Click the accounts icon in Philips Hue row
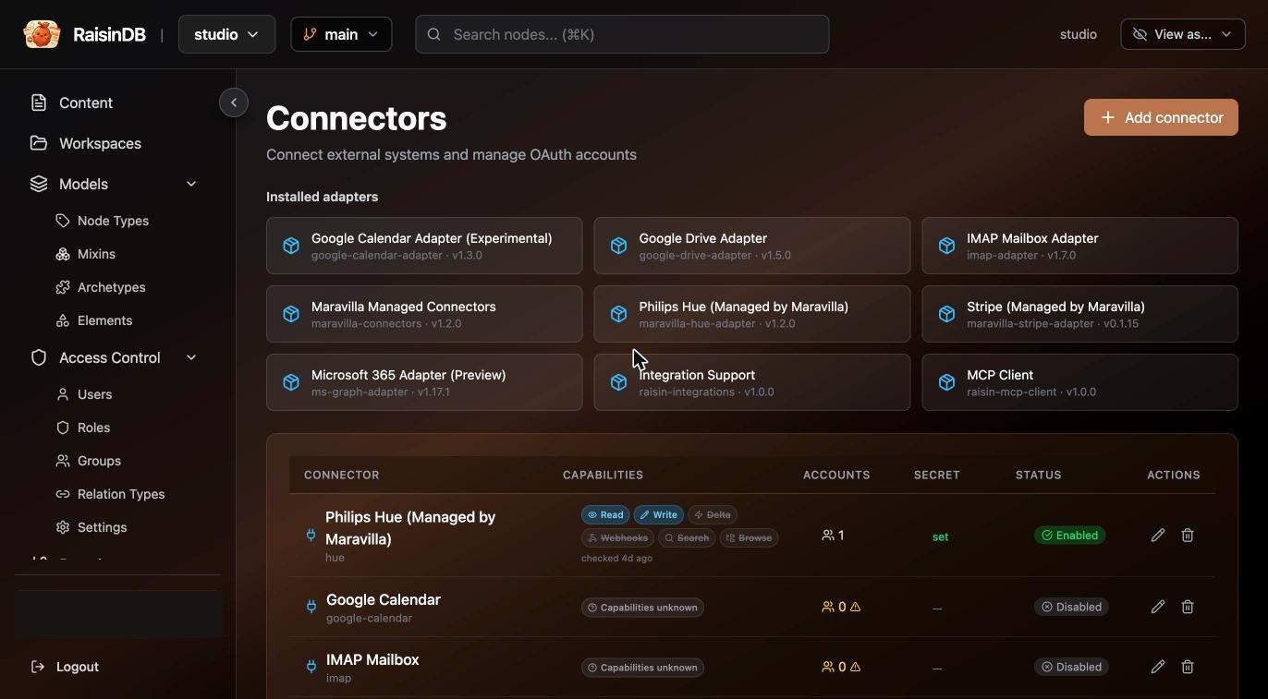Viewport: 1268px width, 699px height. coord(828,536)
